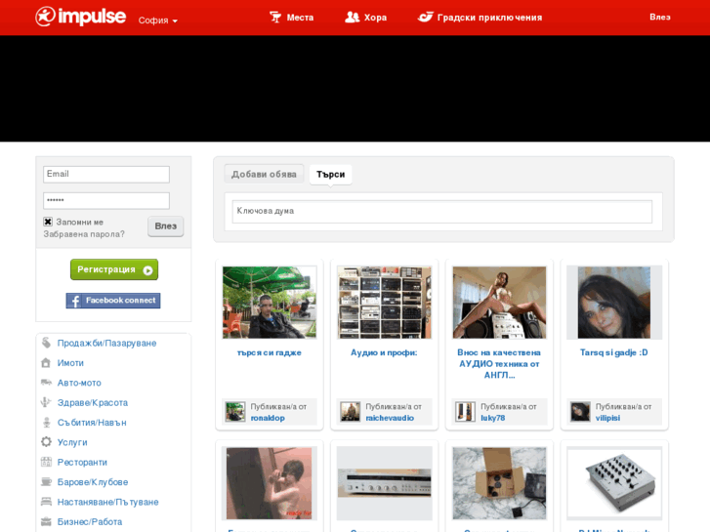The image size is (710, 532).
Task: Open the Tarsq si gadje :D photo
Action: click(614, 303)
